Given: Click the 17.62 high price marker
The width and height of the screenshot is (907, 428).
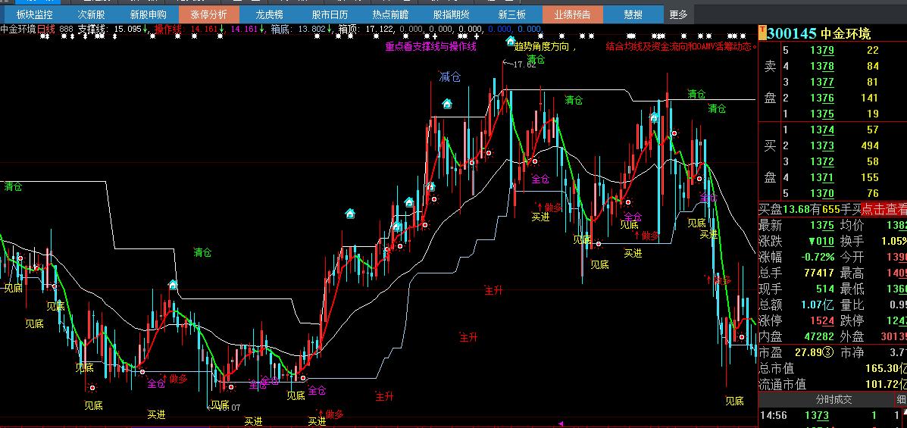Looking at the screenshot, I should tap(524, 64).
